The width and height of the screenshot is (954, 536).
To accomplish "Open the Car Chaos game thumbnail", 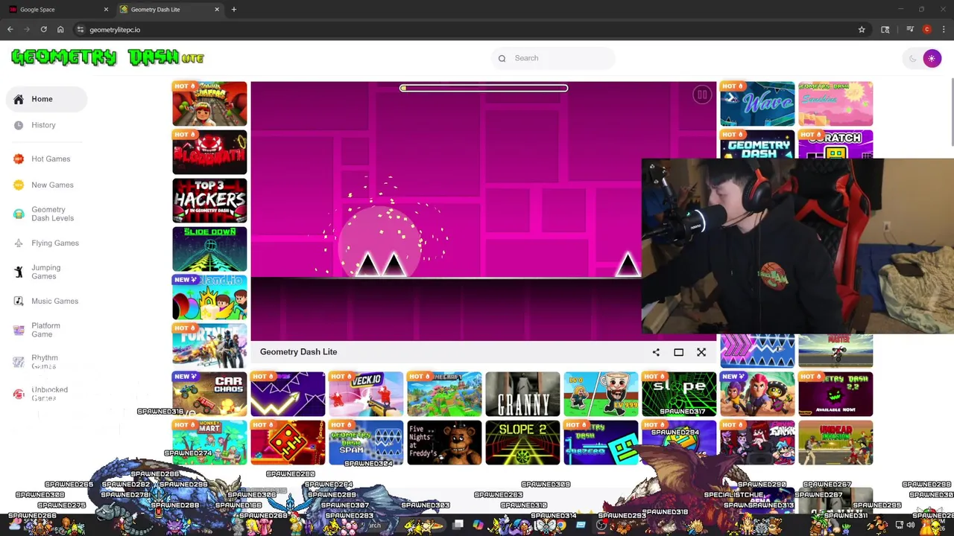I will [209, 394].
